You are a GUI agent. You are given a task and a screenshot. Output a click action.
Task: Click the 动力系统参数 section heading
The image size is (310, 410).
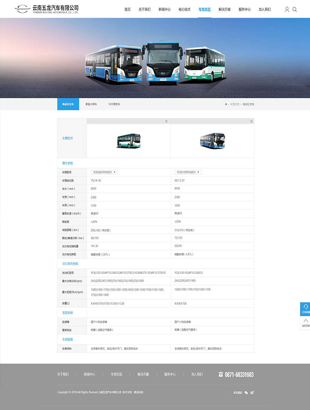(x=70, y=263)
